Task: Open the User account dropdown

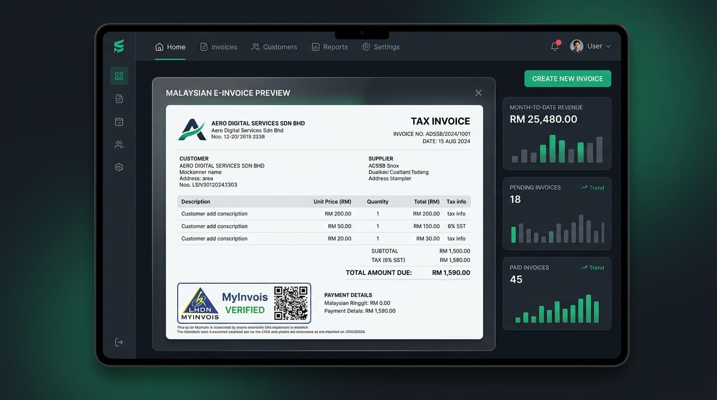Action: pos(591,46)
